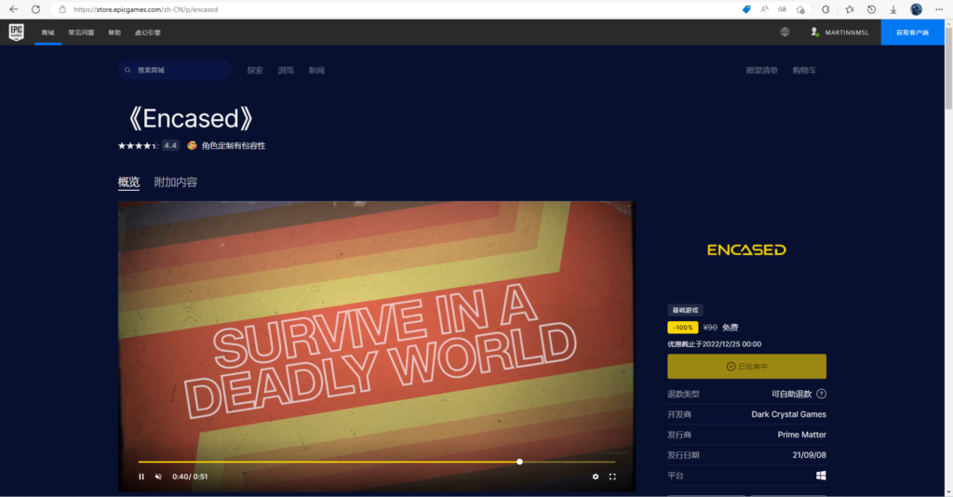Go to the 浏览 browse link
The image size is (953, 497).
(286, 71)
